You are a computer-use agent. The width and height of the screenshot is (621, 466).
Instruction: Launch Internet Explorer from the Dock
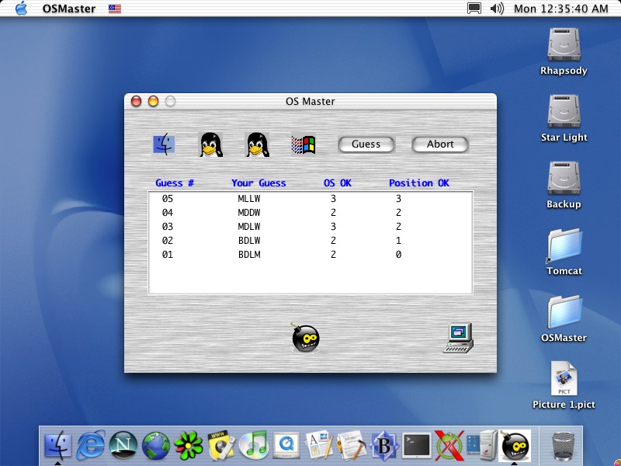(91, 445)
